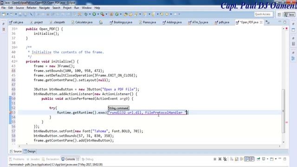Switch to the pdfs.java editor tab
Image resolution: width=297 pixels, height=167 pixels.
pyautogui.click(x=222, y=22)
